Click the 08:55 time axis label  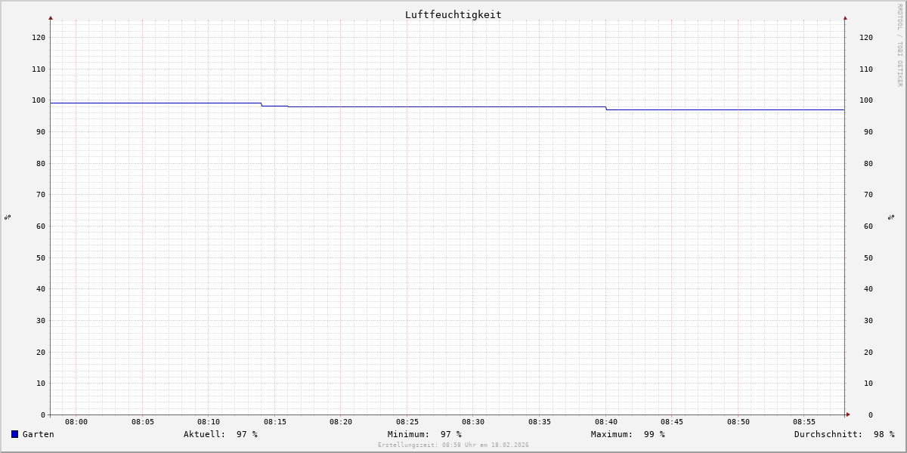pos(804,422)
